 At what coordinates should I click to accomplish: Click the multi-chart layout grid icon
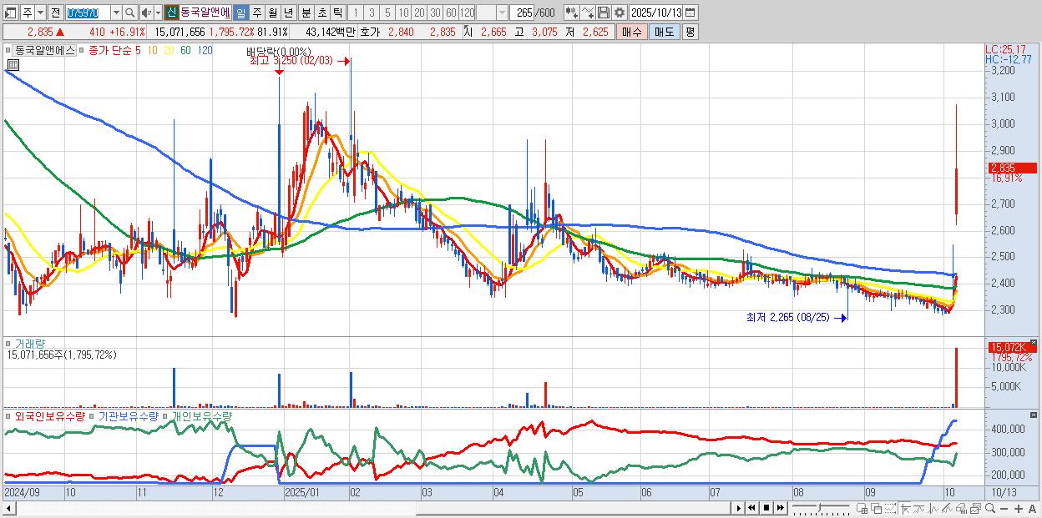point(862,509)
